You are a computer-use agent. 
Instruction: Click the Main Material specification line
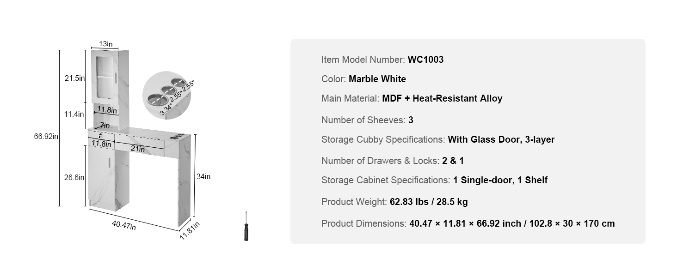click(412, 98)
